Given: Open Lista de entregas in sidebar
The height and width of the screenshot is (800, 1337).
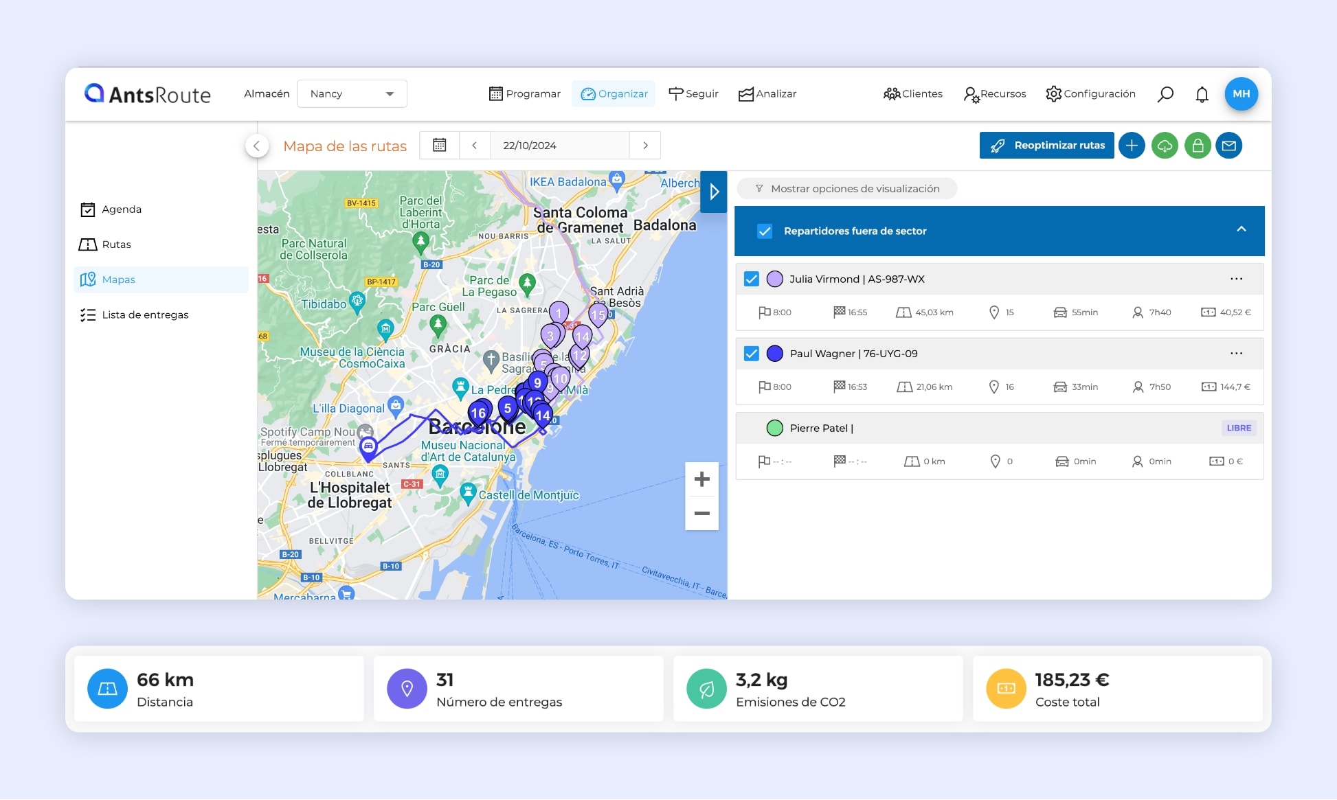Looking at the screenshot, I should point(145,315).
